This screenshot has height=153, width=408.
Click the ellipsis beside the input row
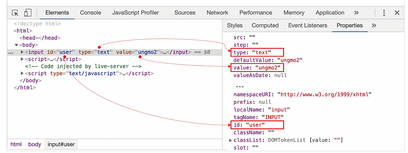(x=11, y=53)
